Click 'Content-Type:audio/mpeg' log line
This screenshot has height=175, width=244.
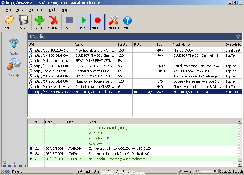[108, 128]
